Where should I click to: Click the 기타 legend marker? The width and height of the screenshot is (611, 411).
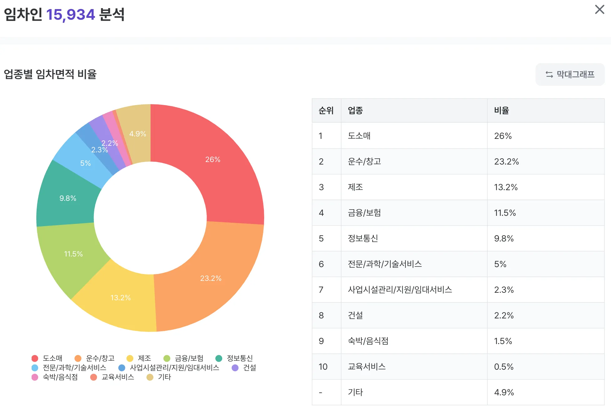(150, 377)
